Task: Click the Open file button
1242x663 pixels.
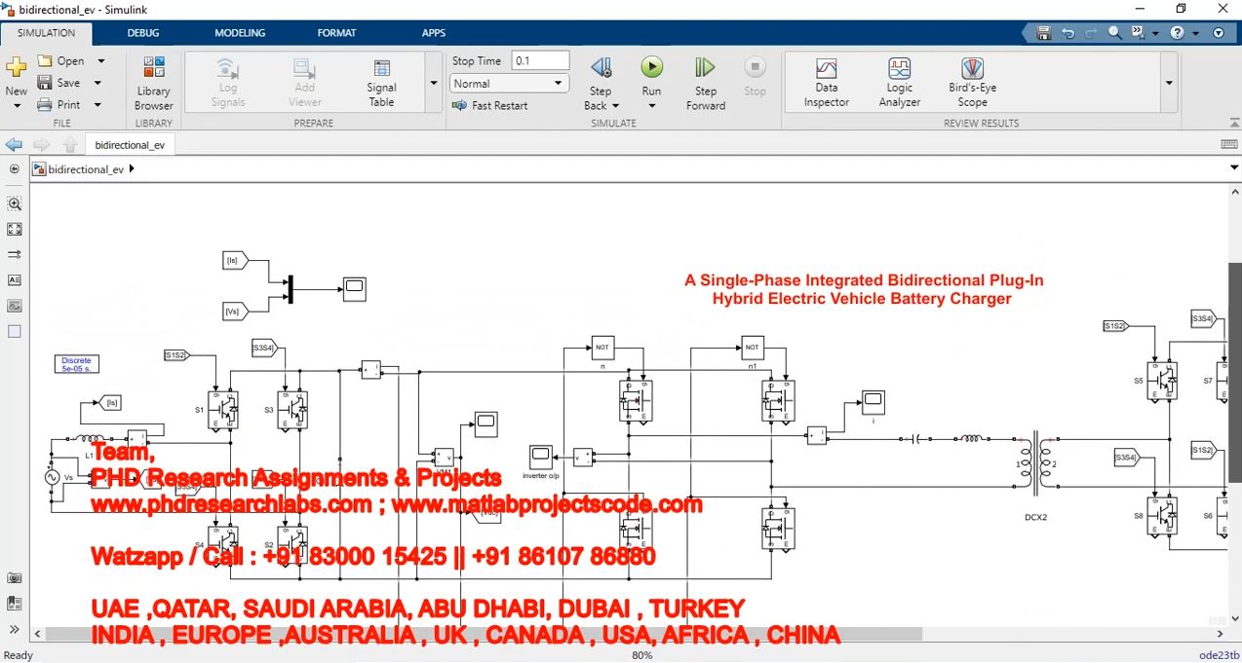Action: click(x=61, y=61)
